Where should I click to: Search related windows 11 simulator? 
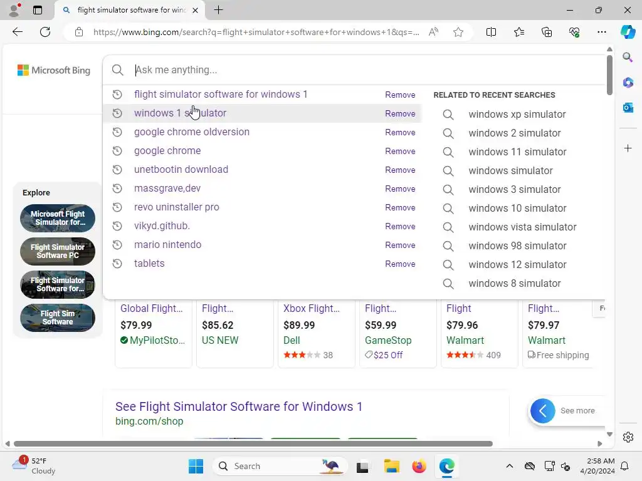click(517, 152)
